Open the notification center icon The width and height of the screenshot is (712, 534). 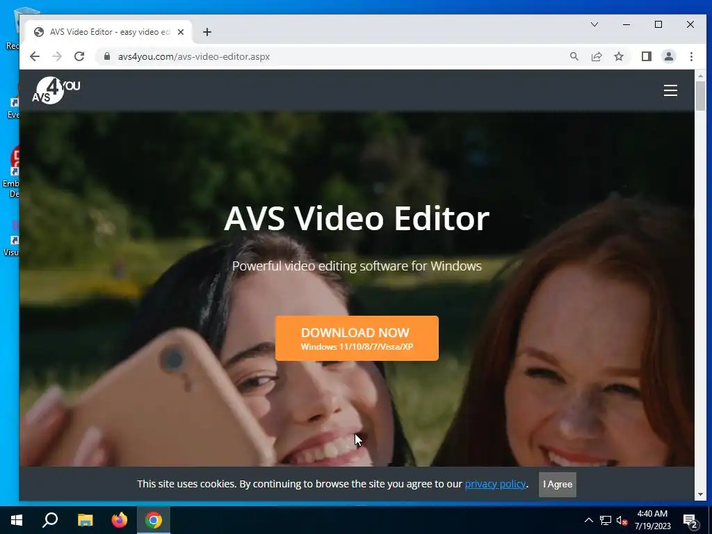click(690, 521)
